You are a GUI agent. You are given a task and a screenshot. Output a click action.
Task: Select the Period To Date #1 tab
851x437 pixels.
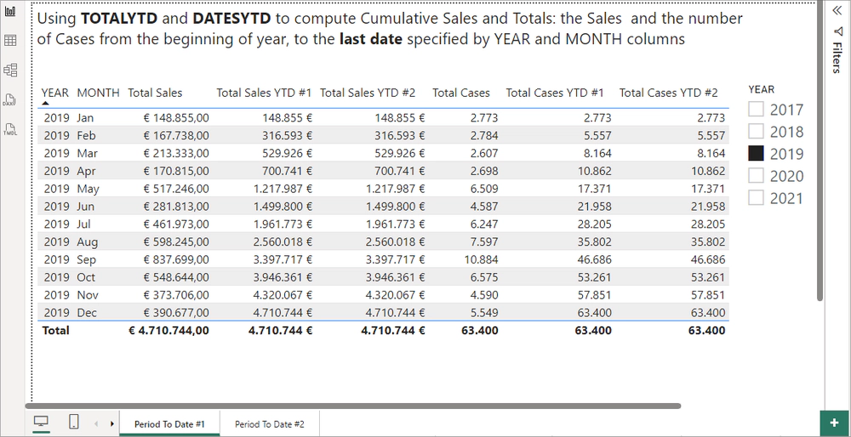[169, 423]
